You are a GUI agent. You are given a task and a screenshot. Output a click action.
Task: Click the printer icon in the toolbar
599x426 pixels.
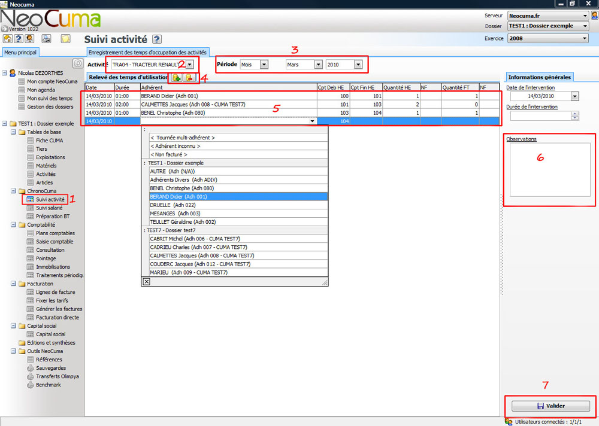coord(46,38)
